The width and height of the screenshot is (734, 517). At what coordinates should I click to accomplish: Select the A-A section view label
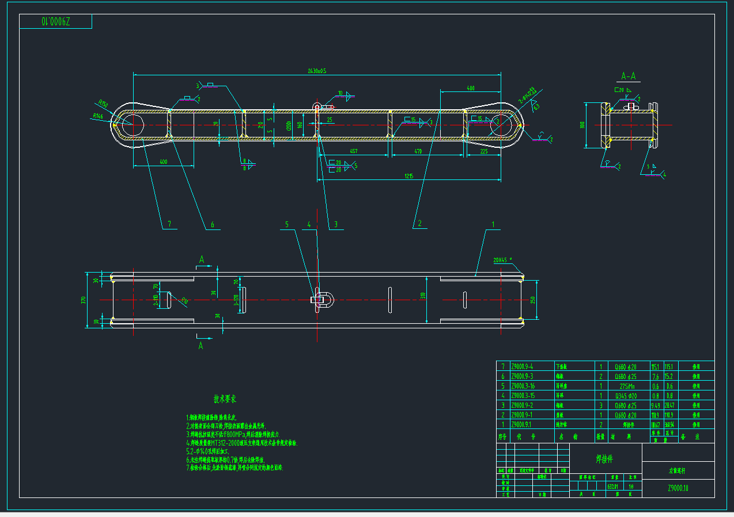tap(629, 76)
